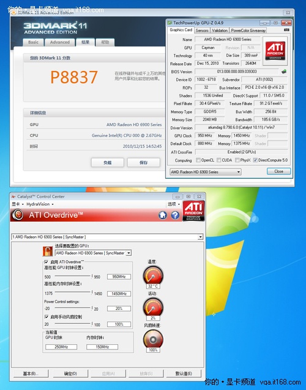Open GPU-Z graphics card selector dropdown
The image size is (306, 390).
[x=205, y=171]
